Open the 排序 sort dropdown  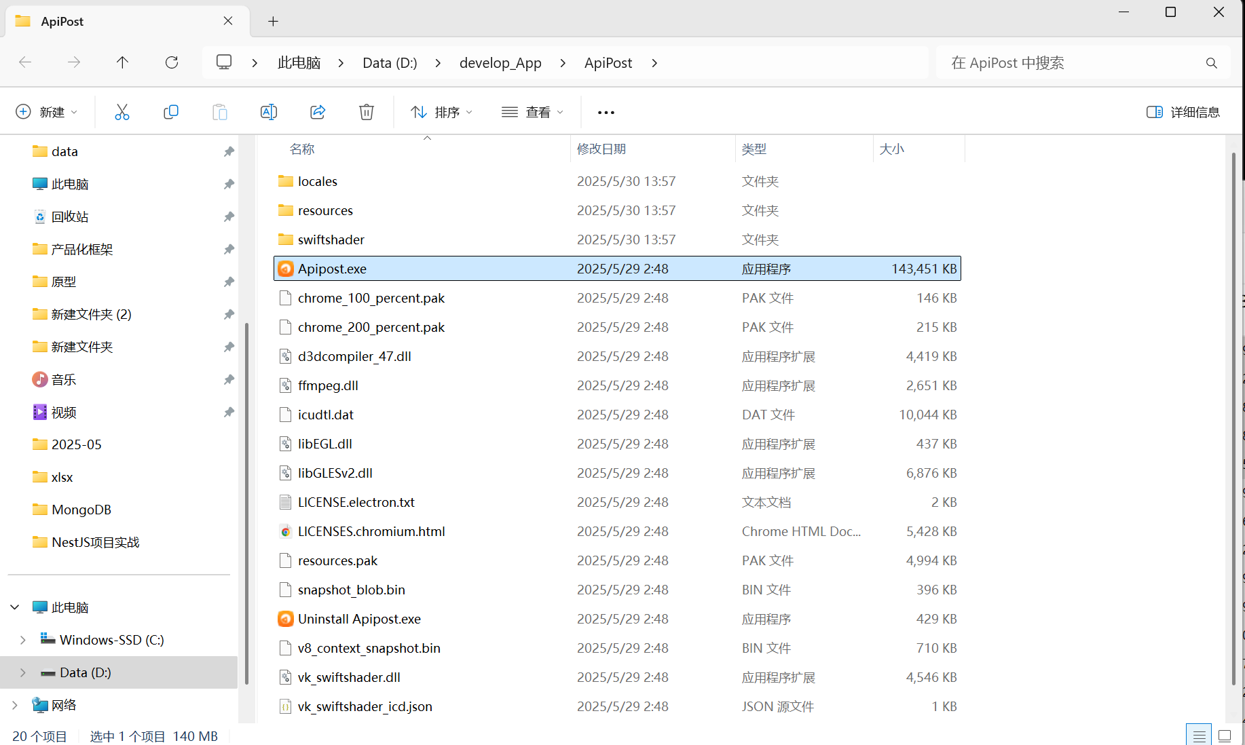pyautogui.click(x=442, y=112)
